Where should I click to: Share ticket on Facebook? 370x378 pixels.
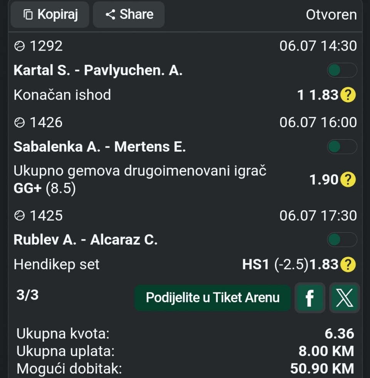[x=310, y=298]
